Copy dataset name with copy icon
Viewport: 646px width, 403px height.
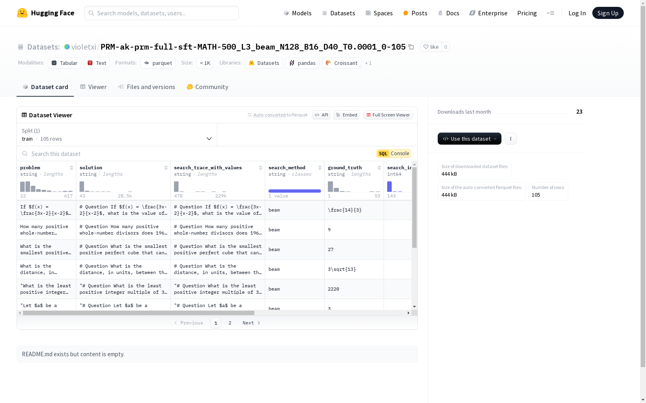coord(411,47)
